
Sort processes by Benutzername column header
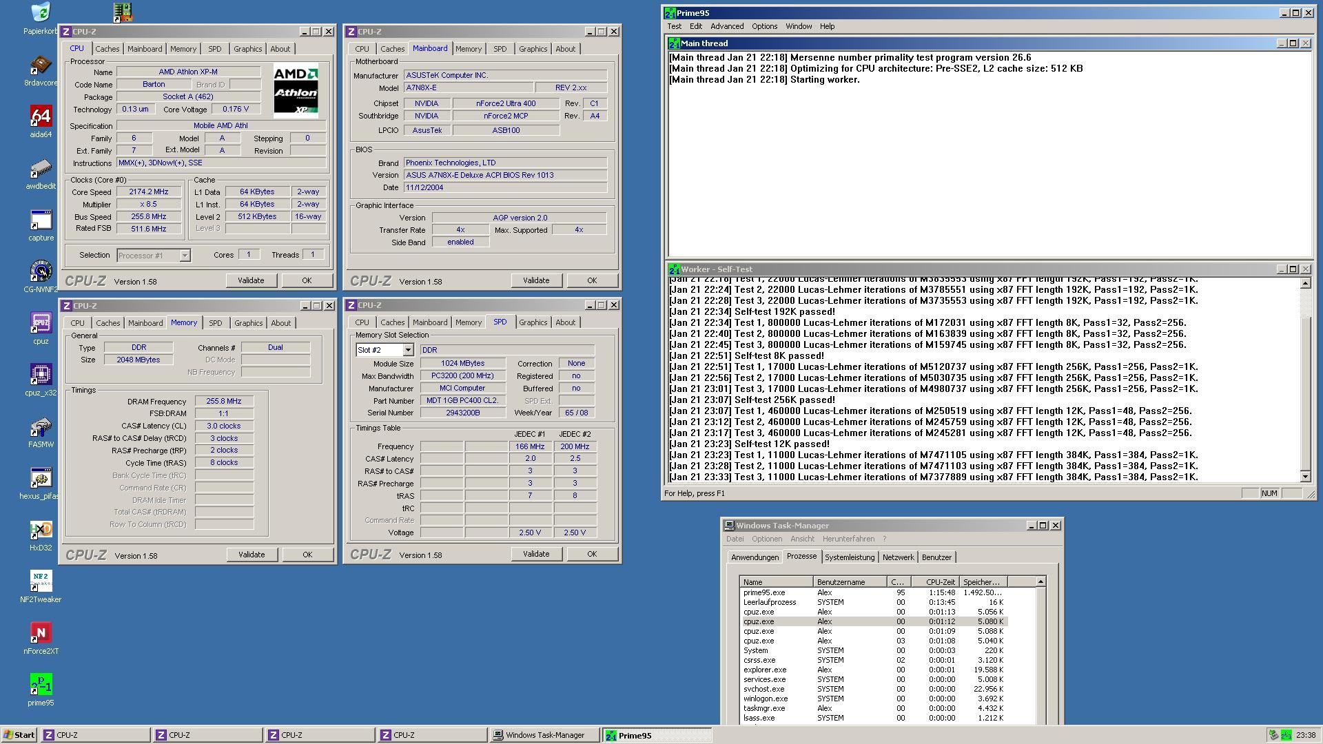(850, 582)
